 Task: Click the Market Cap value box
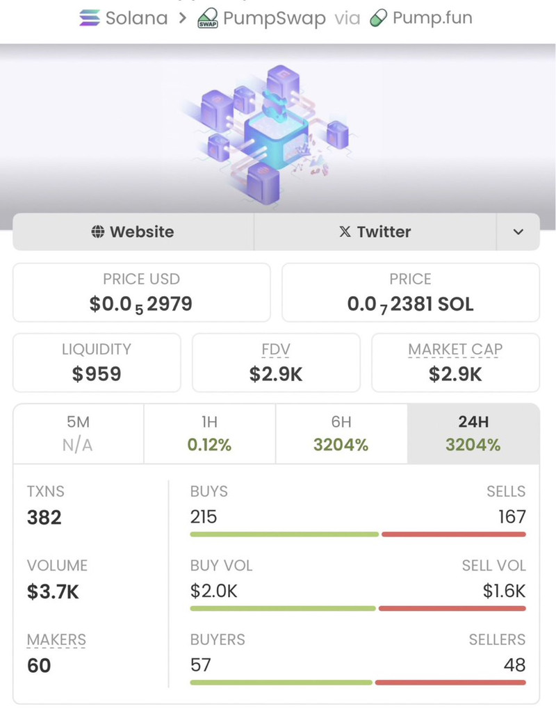(x=455, y=362)
